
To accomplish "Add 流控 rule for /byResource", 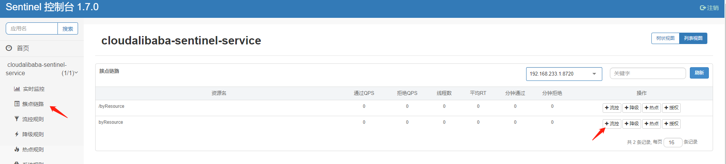I will pos(612,108).
